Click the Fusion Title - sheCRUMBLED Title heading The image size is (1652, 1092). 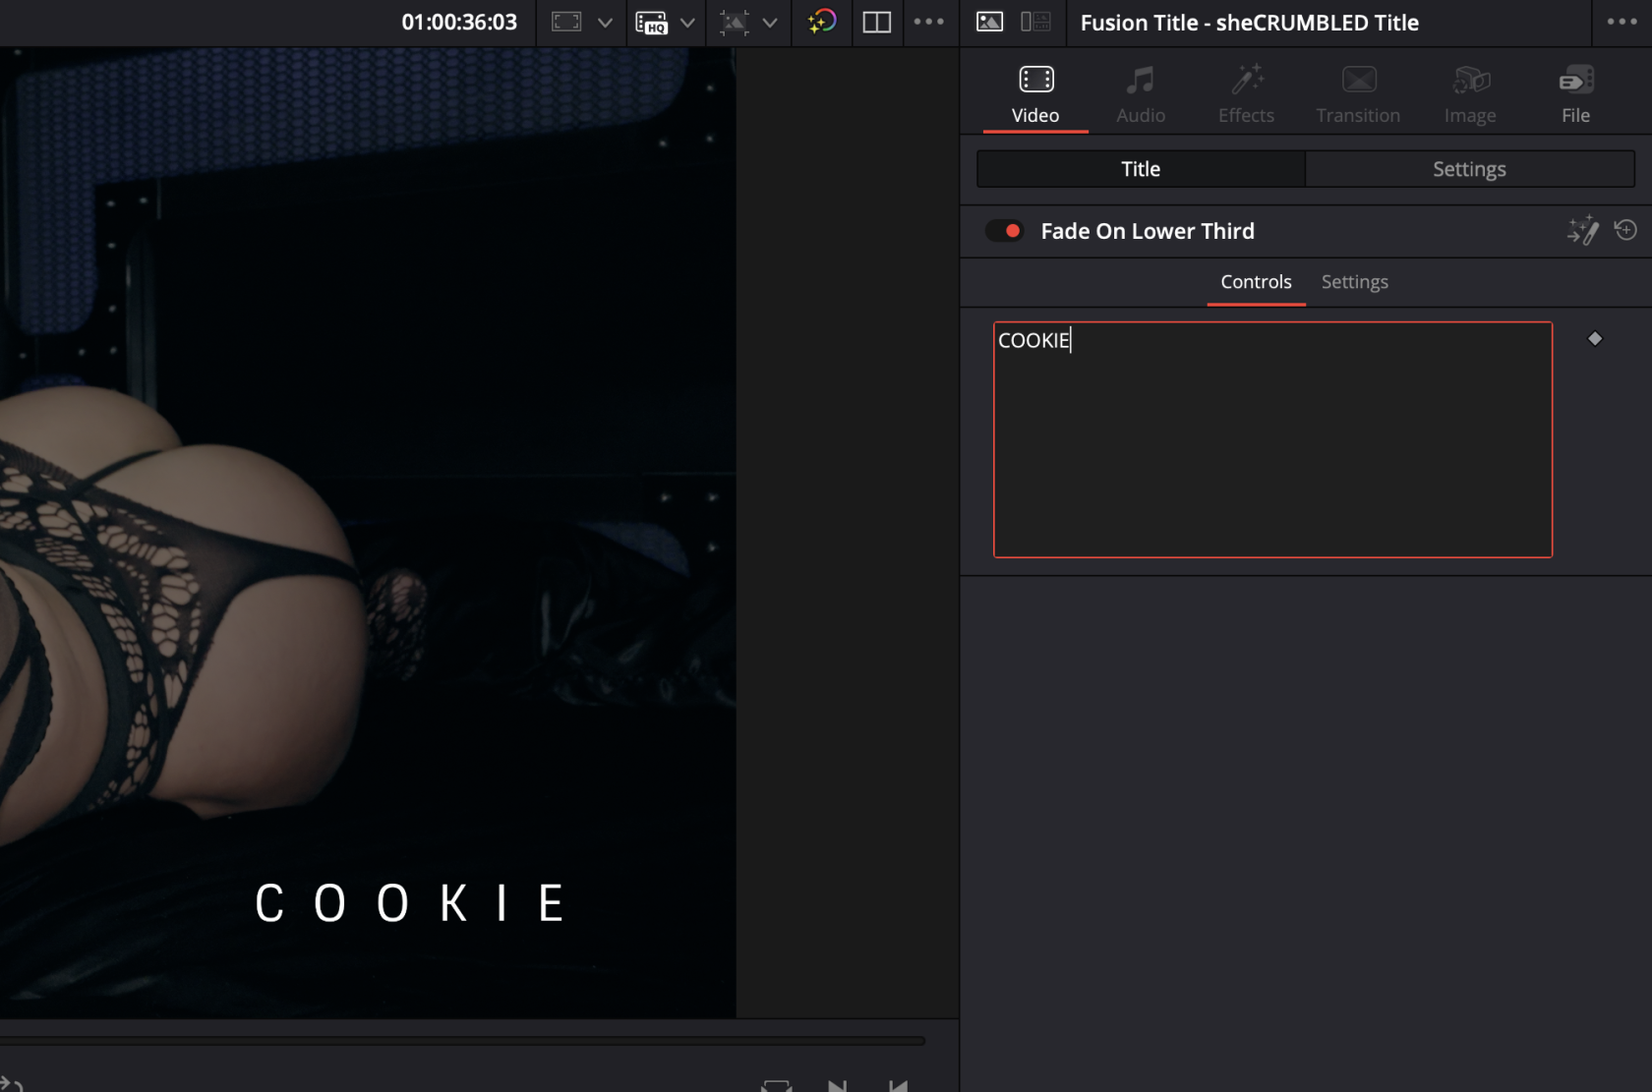1249,23
